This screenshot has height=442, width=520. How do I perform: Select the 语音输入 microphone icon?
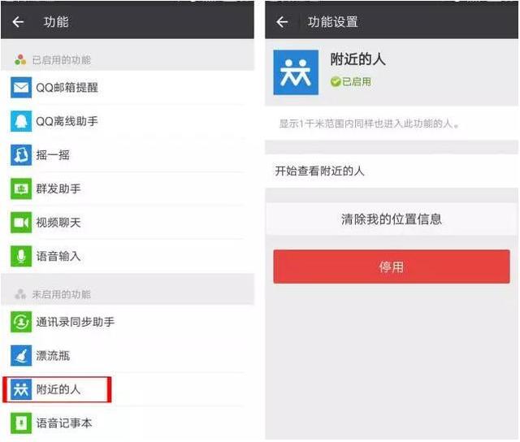21,256
